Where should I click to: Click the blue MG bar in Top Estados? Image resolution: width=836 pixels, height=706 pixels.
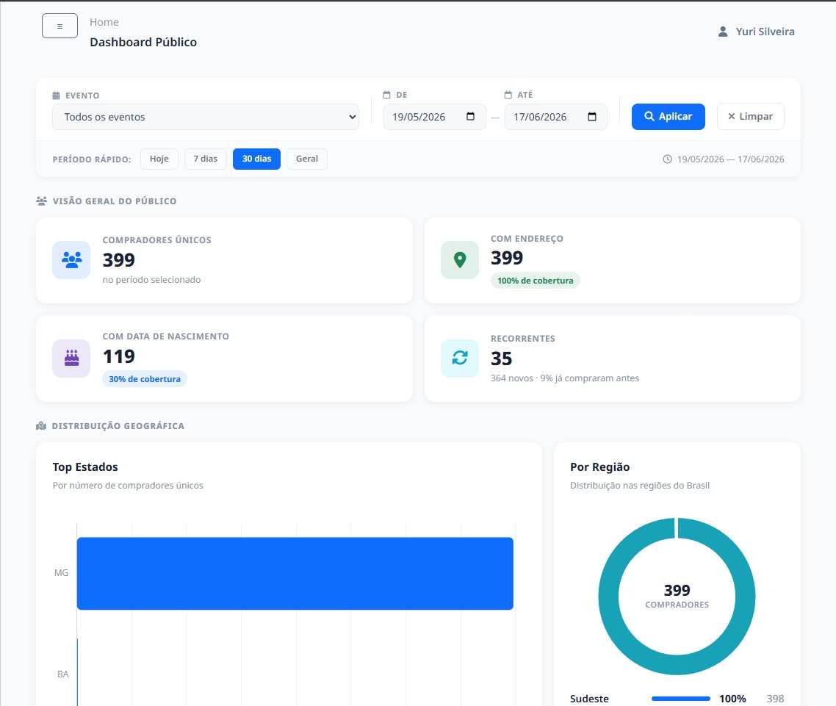point(295,573)
